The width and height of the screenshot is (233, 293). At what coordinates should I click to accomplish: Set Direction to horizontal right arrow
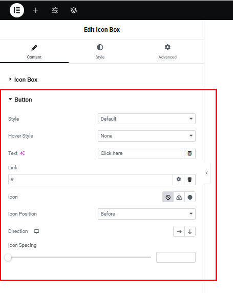click(179, 231)
